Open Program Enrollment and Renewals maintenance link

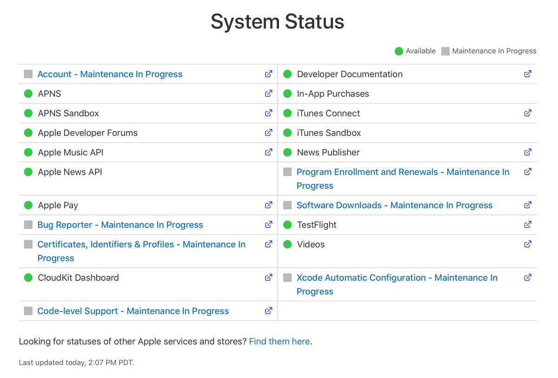pos(403,179)
